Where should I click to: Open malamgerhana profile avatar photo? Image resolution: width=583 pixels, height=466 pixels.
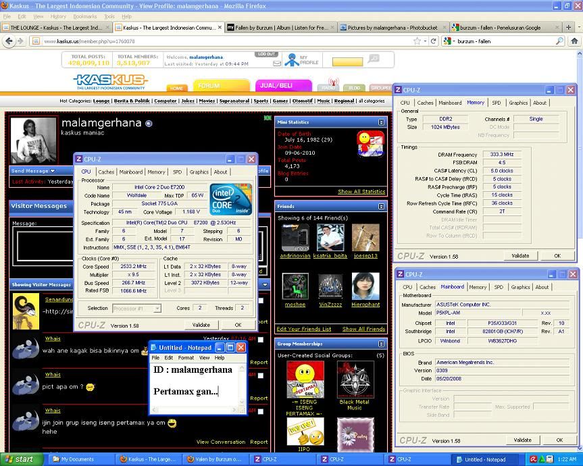pos(34,140)
